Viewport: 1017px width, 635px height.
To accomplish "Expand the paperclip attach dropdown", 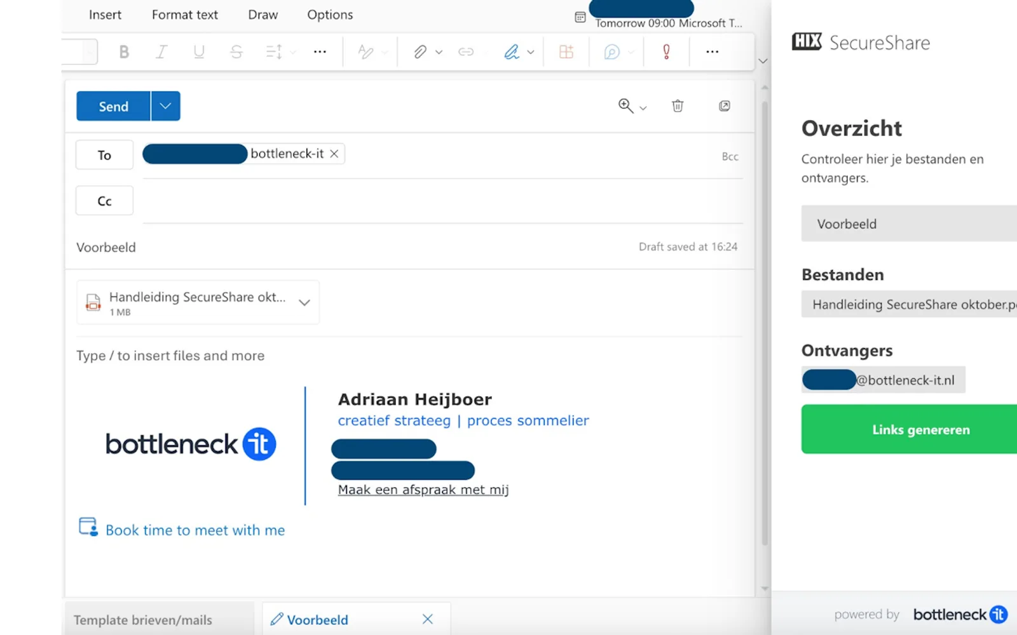I will 439,52.
